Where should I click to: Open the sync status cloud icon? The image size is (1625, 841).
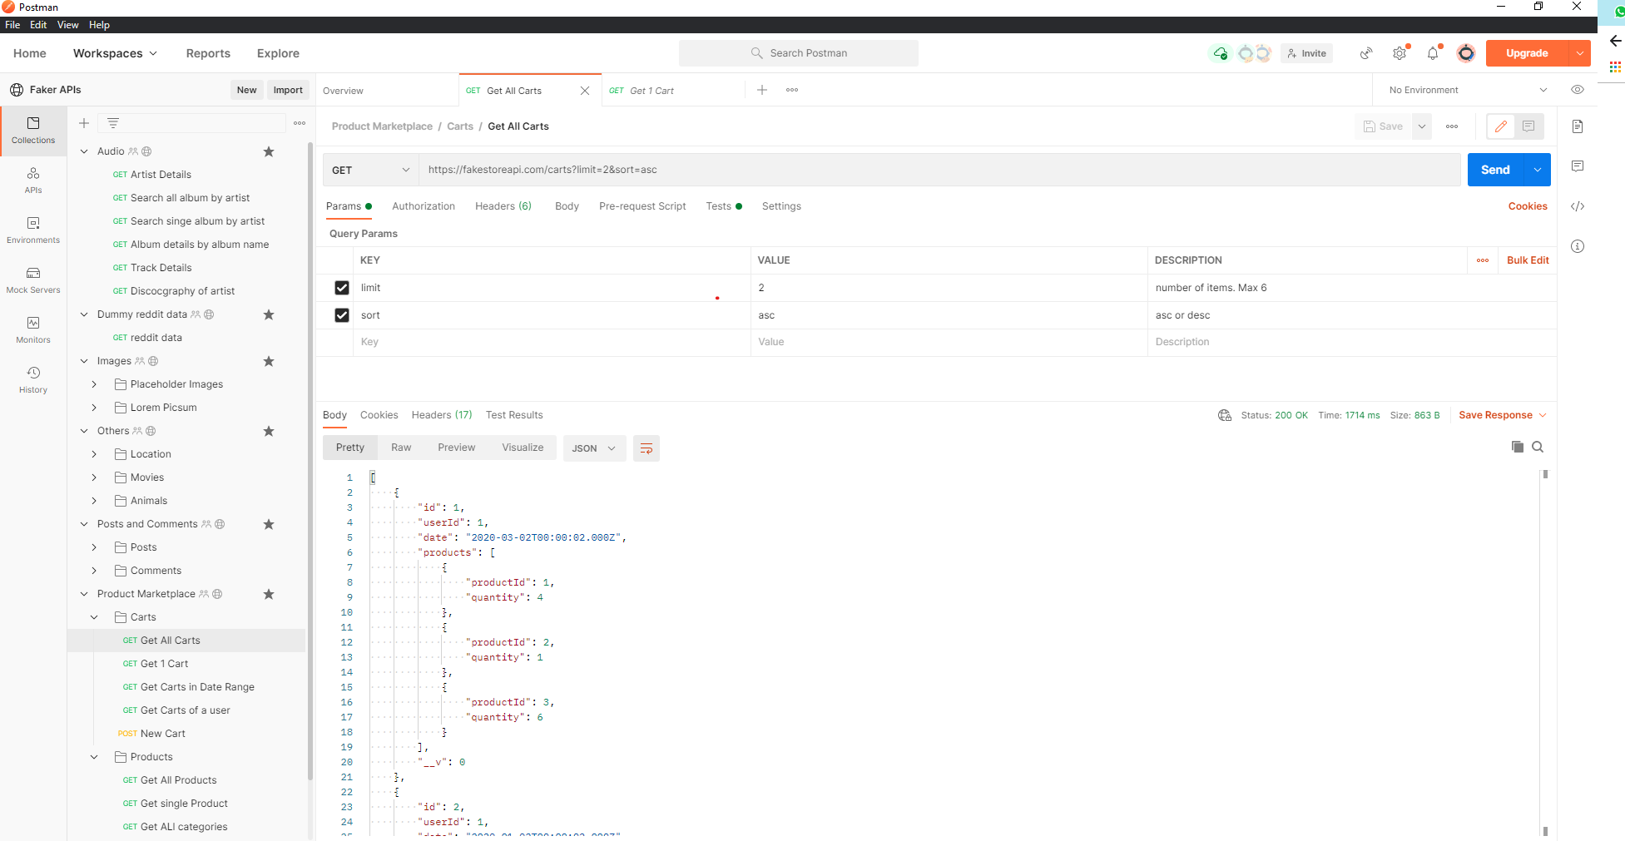click(1220, 53)
